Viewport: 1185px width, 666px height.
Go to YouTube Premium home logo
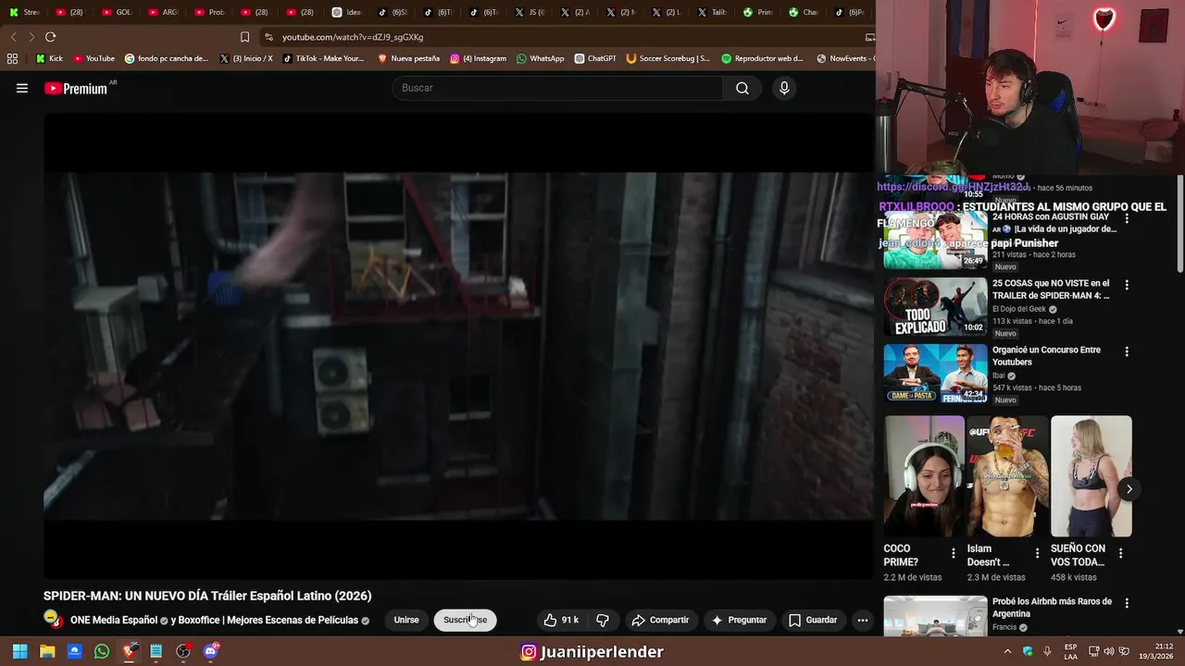pos(76,89)
